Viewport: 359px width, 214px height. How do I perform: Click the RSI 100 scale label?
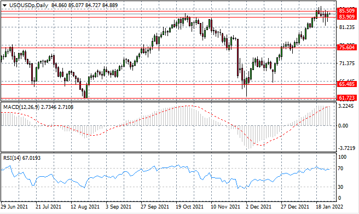[342, 157]
